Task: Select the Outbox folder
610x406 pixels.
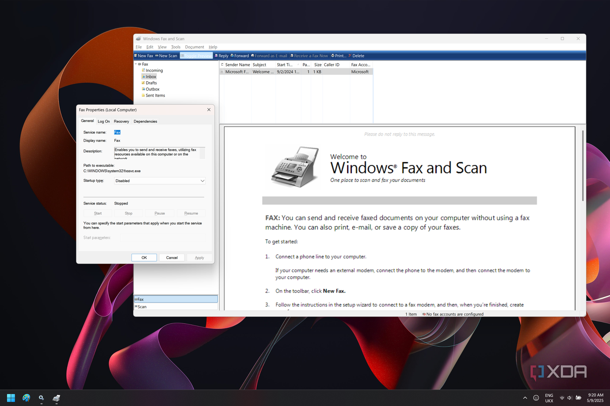Action: pyautogui.click(x=152, y=89)
